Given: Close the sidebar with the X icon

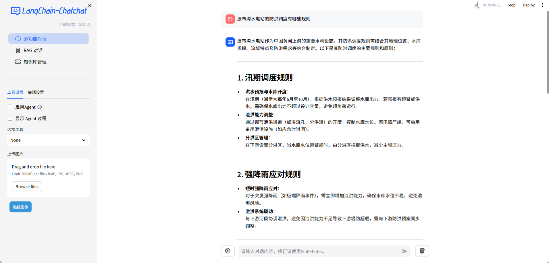Looking at the screenshot, I should (x=90, y=5).
